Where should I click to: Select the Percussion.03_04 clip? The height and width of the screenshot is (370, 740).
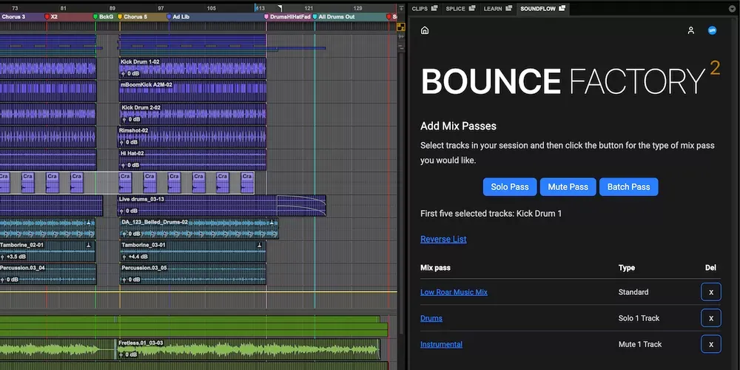click(x=47, y=275)
